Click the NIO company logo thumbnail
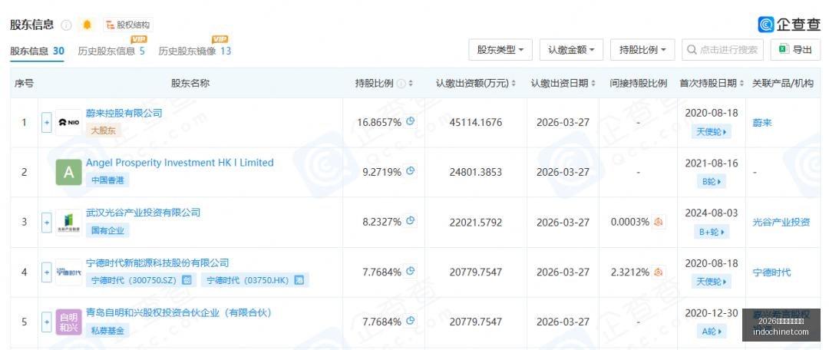Viewport: 829px width, 350px height. (x=69, y=123)
